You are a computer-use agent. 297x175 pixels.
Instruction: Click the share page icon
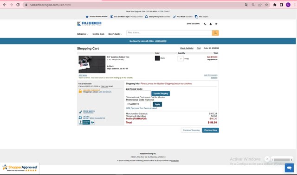[x=260, y=5]
